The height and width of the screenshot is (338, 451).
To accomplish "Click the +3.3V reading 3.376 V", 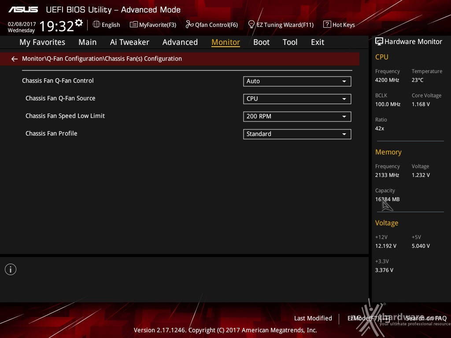I will [x=384, y=270].
